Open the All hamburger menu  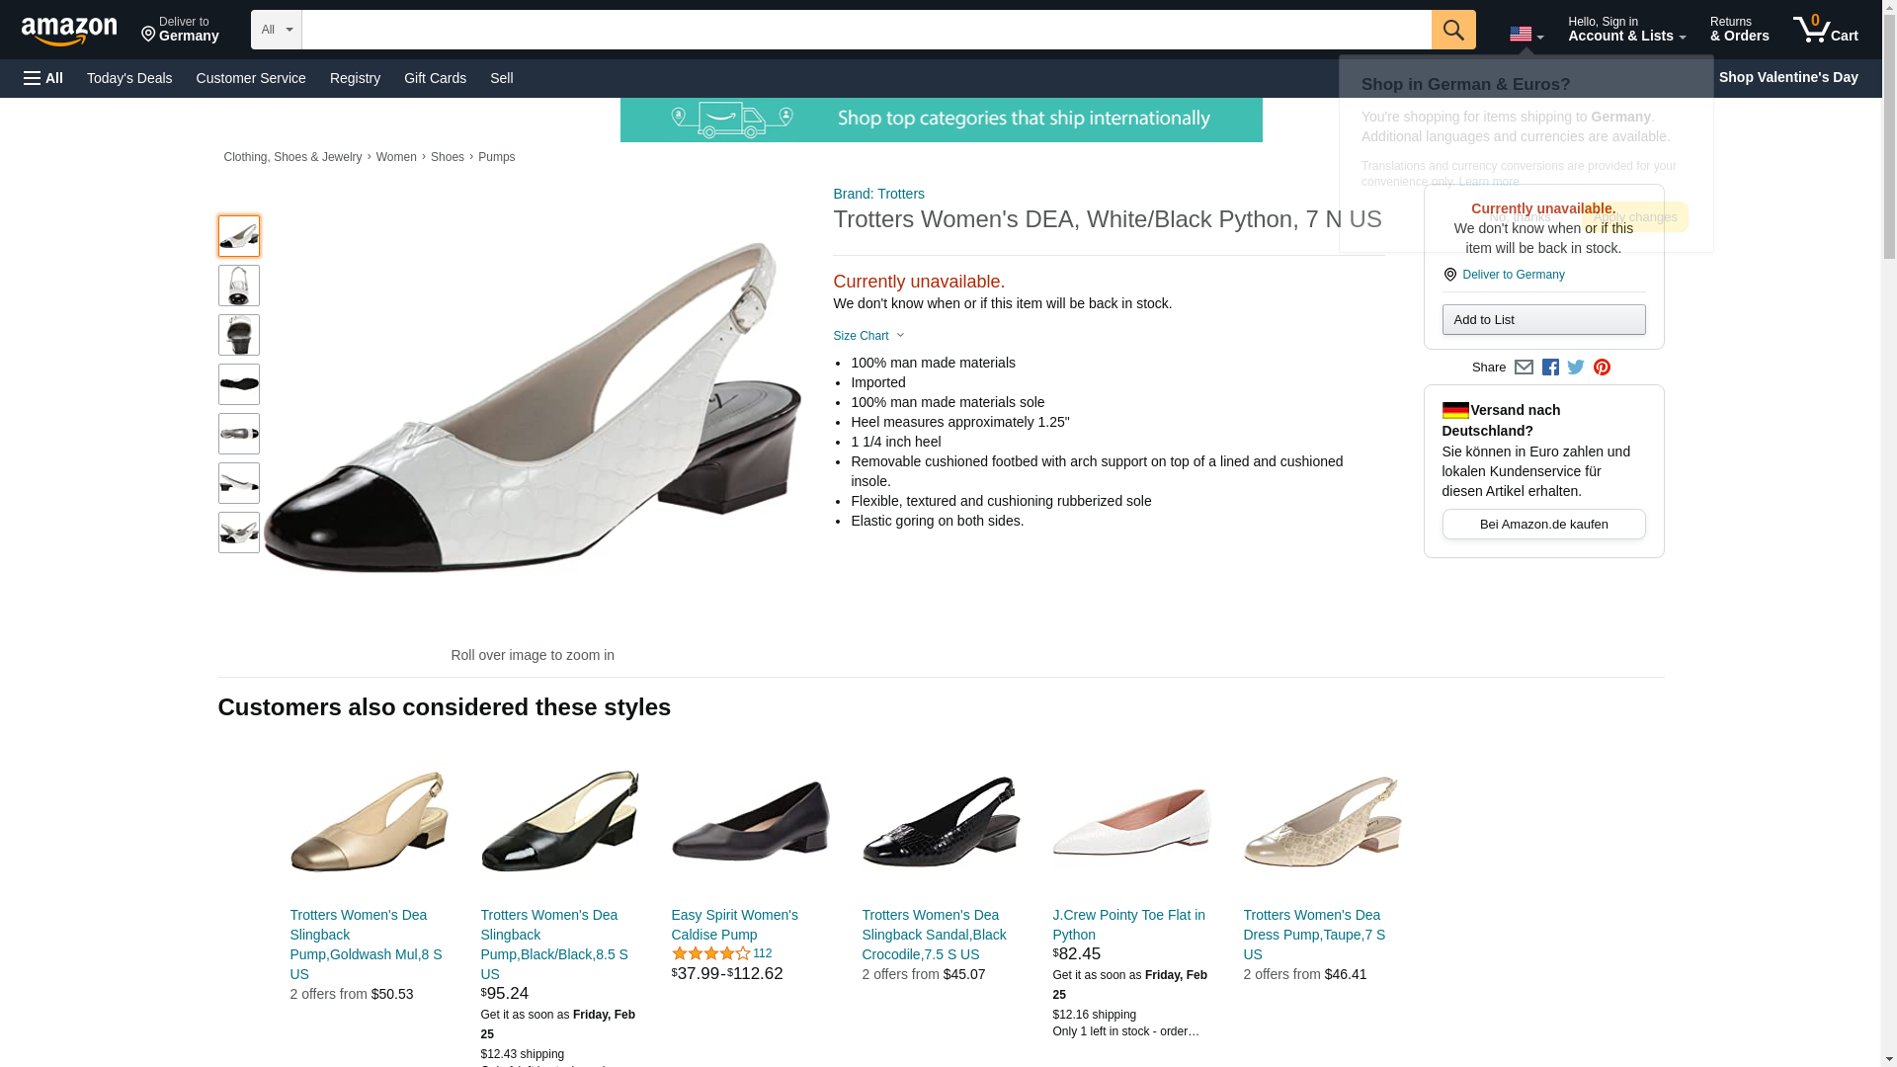43,78
